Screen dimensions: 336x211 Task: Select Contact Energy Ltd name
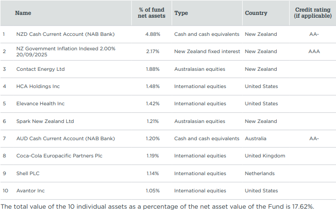pyautogui.click(x=41, y=69)
